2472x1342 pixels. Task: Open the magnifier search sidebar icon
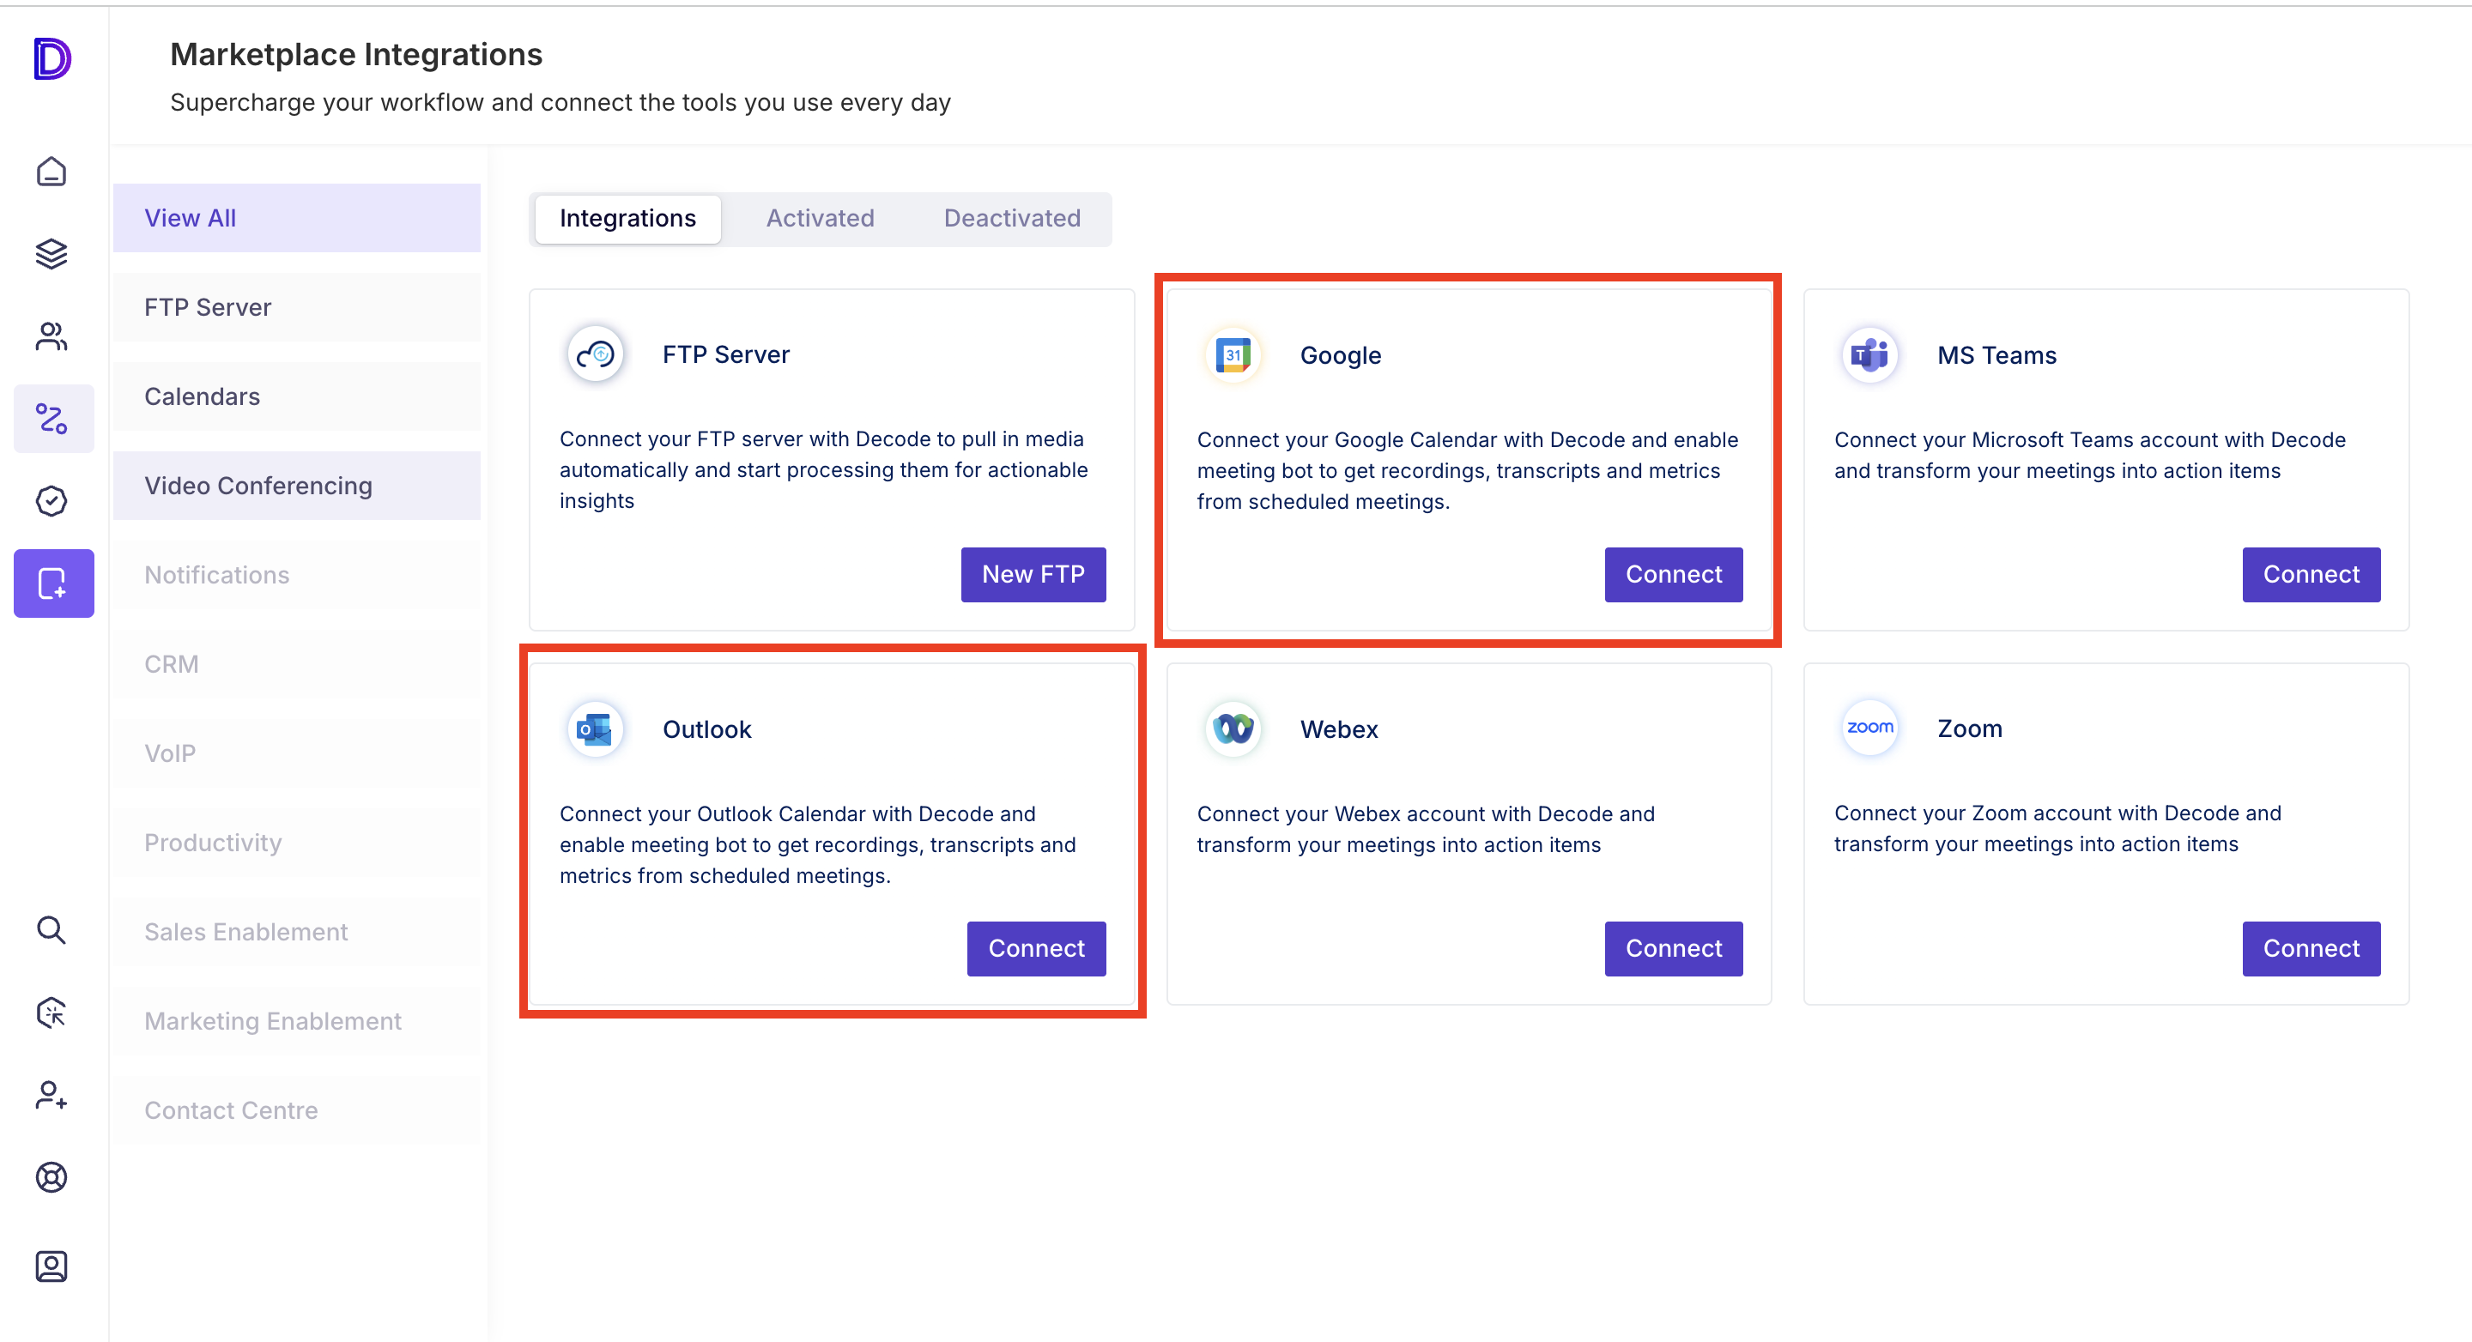51,929
